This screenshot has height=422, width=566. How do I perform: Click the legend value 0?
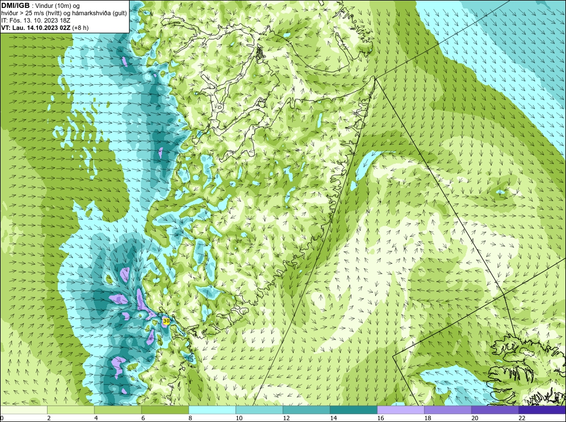coord(2,418)
